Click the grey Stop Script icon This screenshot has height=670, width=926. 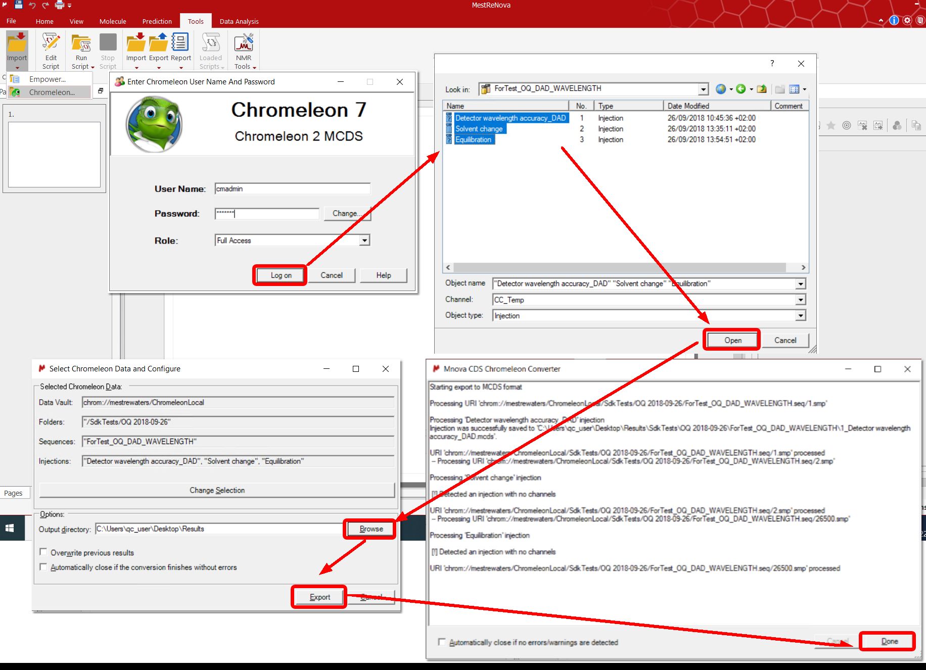pos(108,42)
